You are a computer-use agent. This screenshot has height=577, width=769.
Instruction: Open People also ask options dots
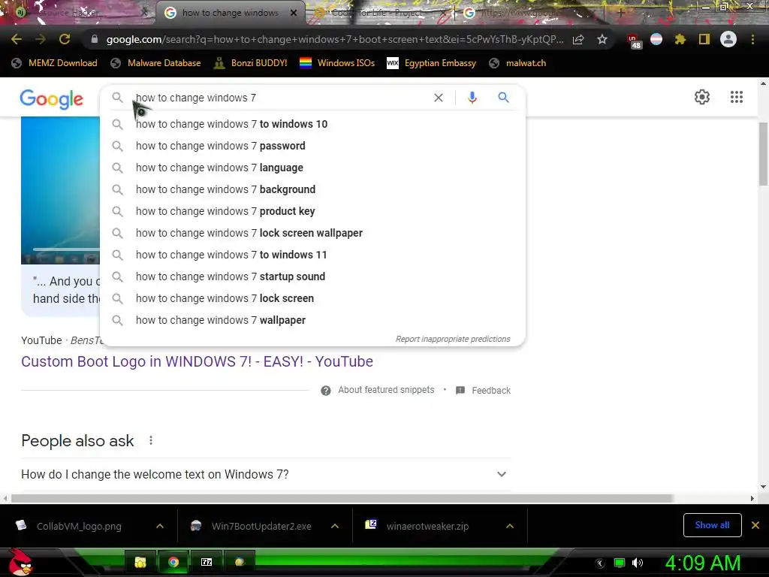pos(151,440)
